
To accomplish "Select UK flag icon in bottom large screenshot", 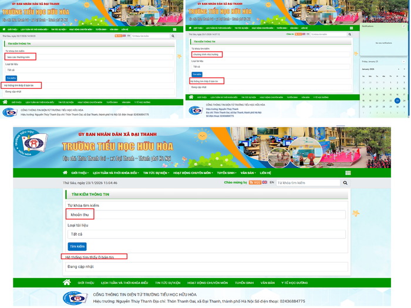I will point(265,183).
